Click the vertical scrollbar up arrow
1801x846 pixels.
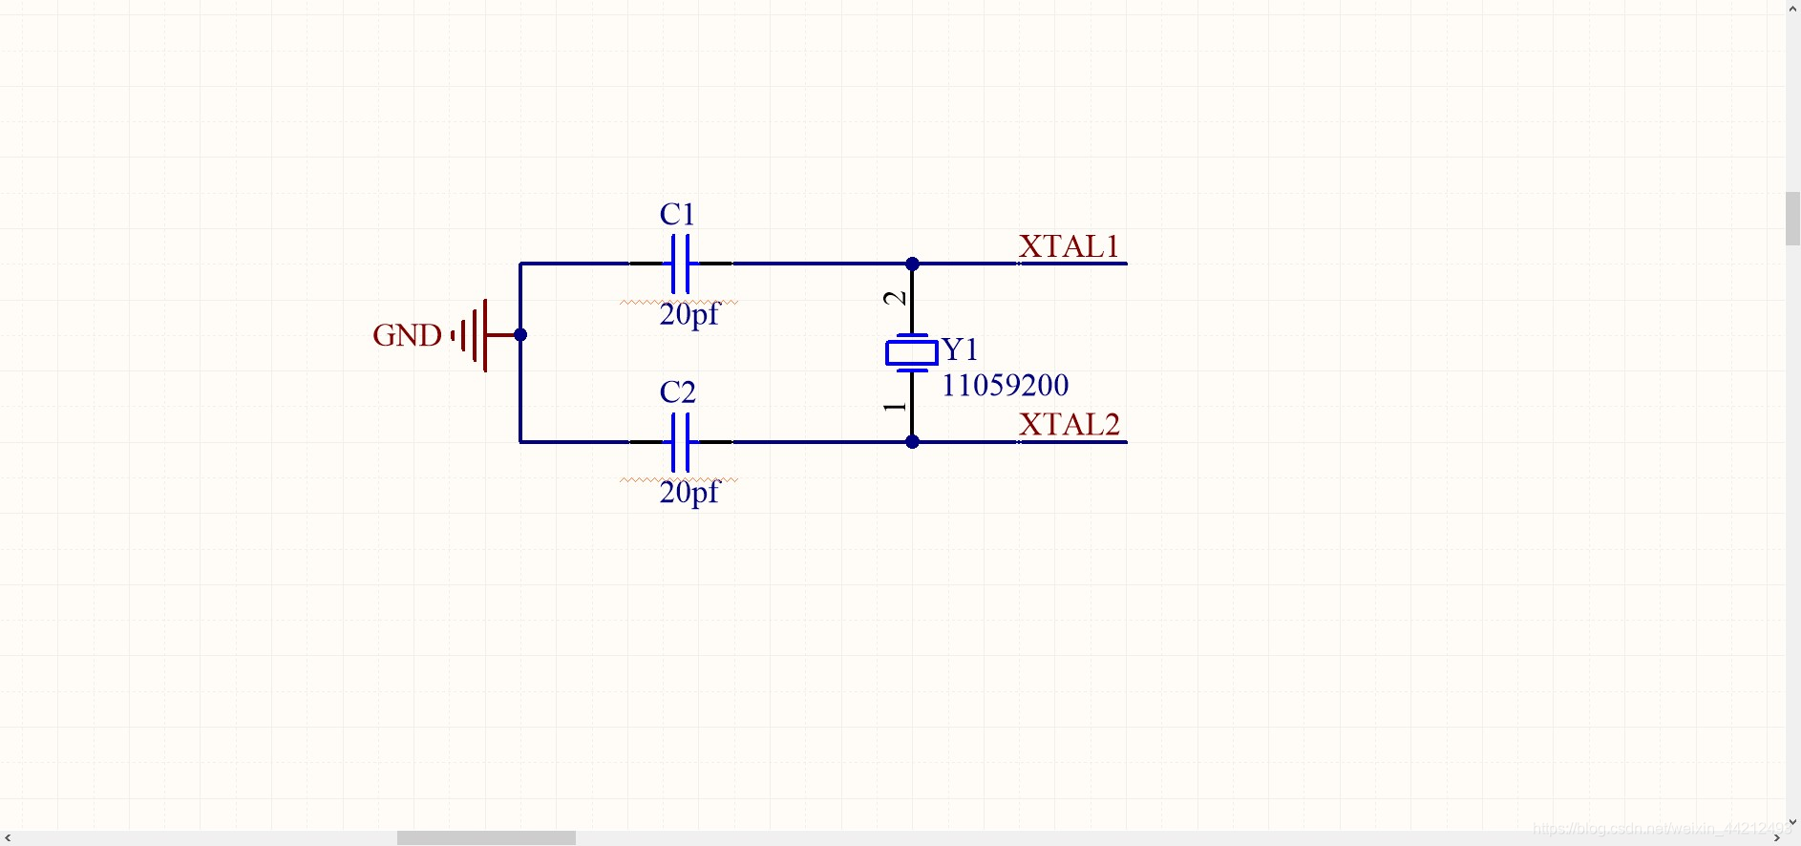pos(1793,8)
